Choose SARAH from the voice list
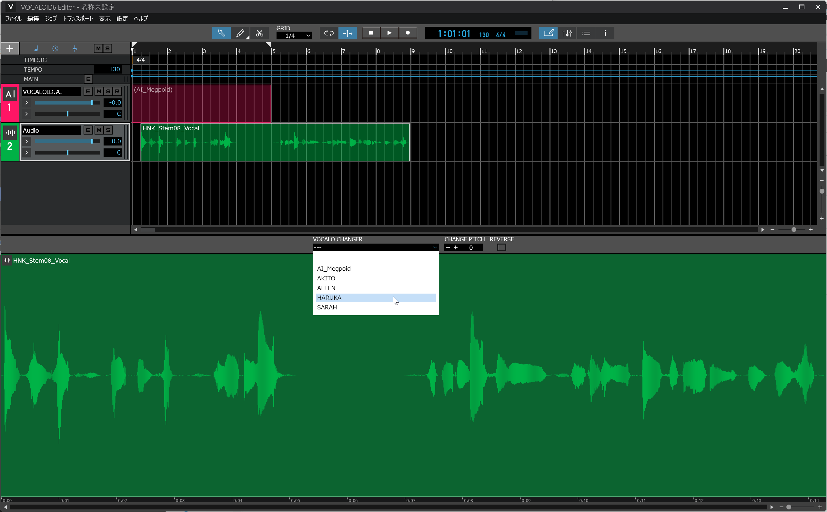This screenshot has height=512, width=827. point(376,307)
